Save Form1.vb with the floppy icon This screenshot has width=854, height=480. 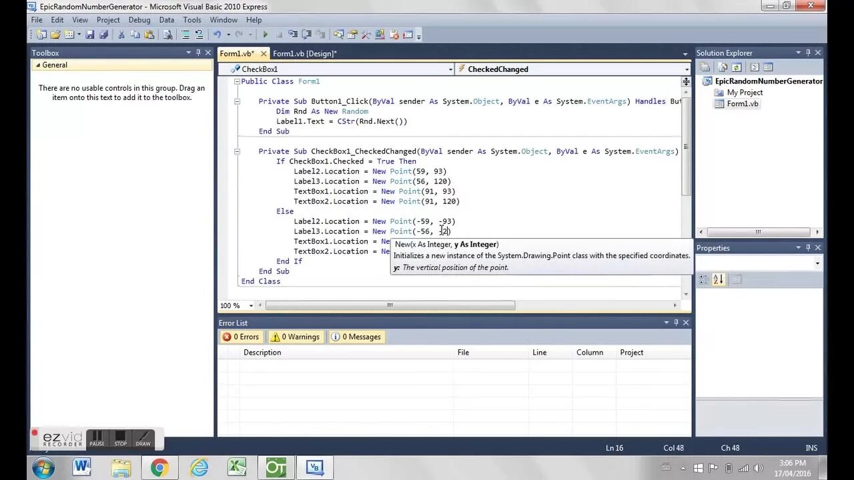90,35
